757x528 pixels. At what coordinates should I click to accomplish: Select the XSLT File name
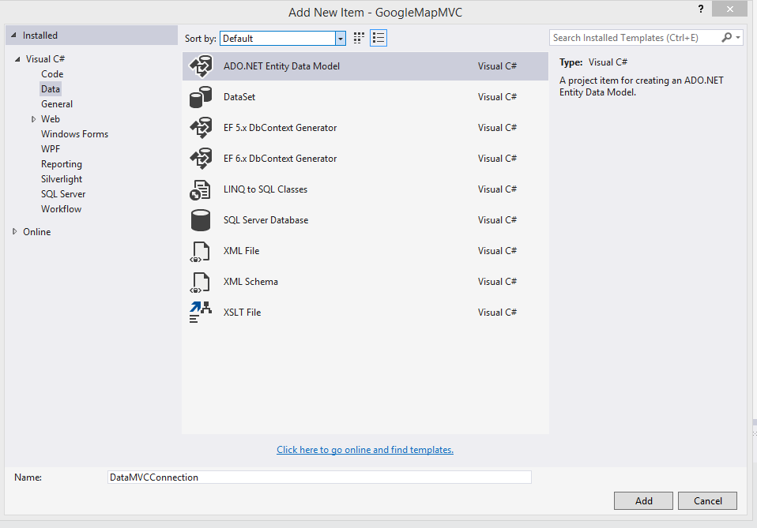tap(242, 313)
